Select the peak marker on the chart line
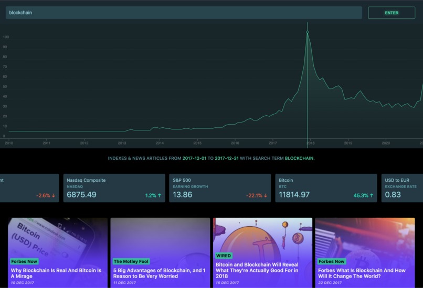This screenshot has height=288, width=423. (x=307, y=32)
